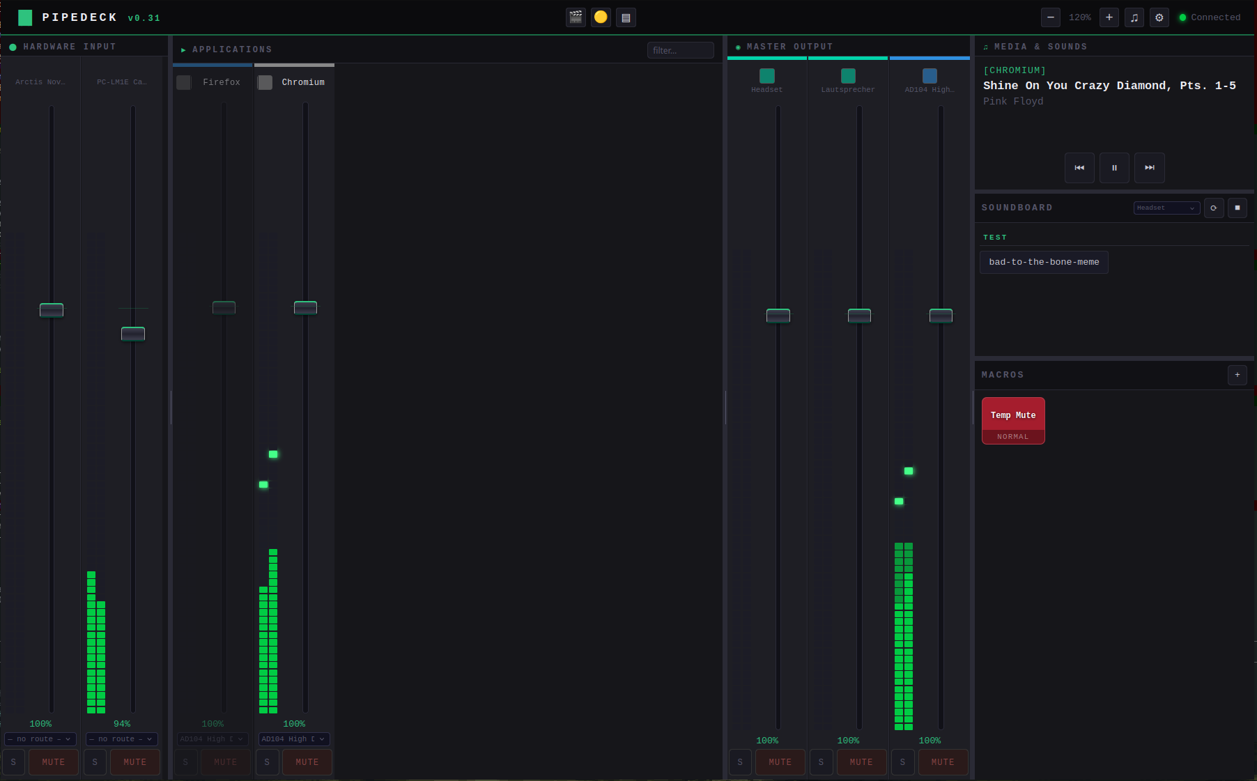Pause the current media track
This screenshot has width=1257, height=781.
pos(1114,168)
